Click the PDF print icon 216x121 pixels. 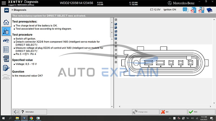(201, 10)
